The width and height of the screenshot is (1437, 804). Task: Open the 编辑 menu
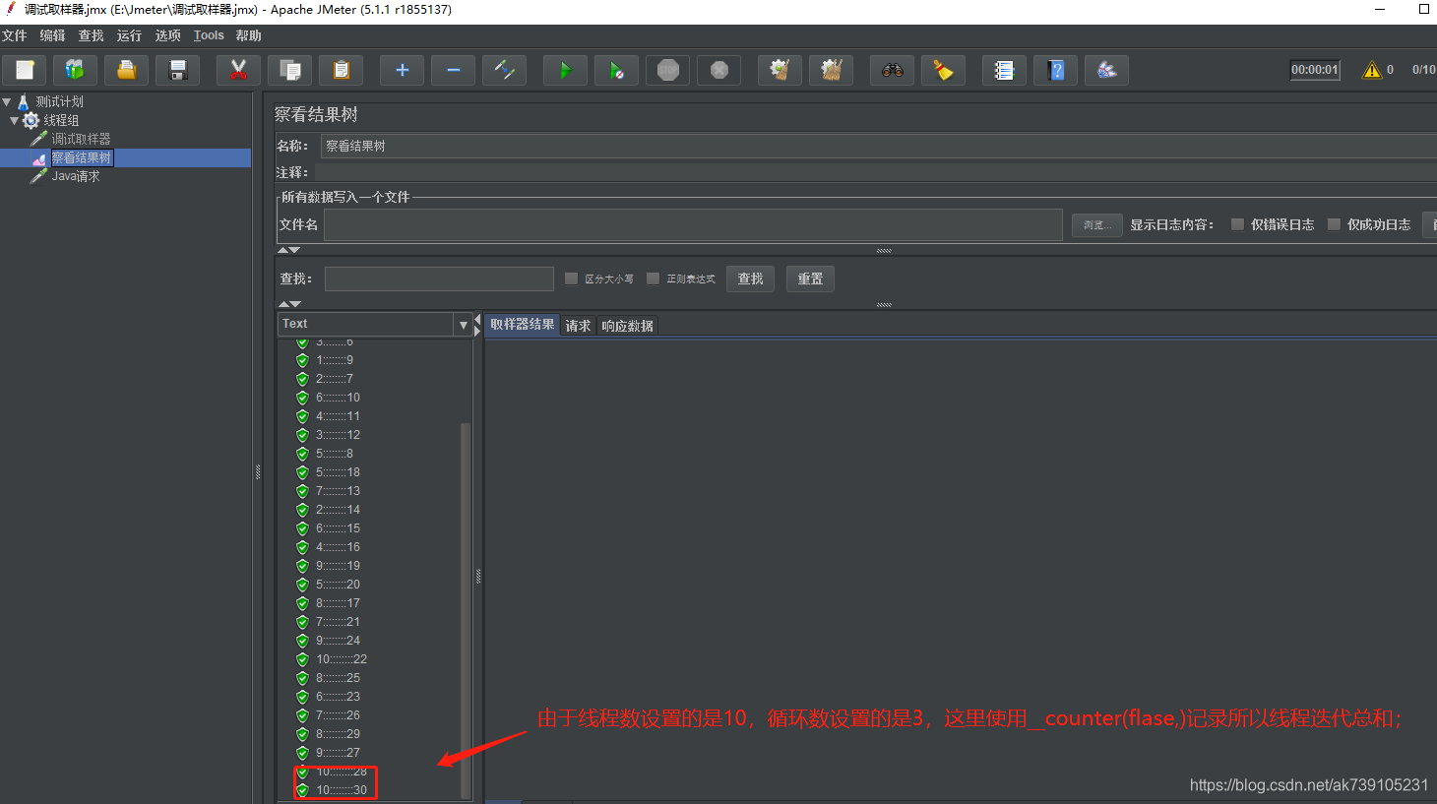pyautogui.click(x=52, y=35)
